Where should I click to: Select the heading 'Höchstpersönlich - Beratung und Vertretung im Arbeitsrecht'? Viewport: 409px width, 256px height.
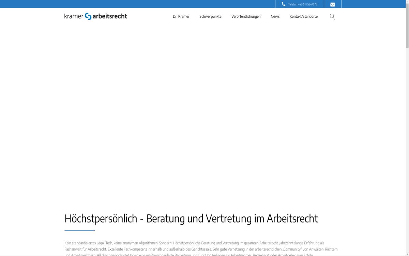[191, 218]
